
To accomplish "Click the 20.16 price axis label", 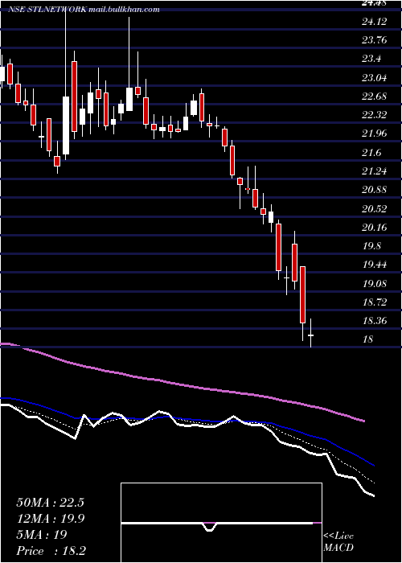I will point(374,228).
